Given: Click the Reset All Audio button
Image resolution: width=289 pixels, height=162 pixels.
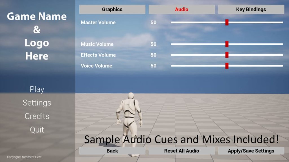Looking at the screenshot, I should (181, 151).
